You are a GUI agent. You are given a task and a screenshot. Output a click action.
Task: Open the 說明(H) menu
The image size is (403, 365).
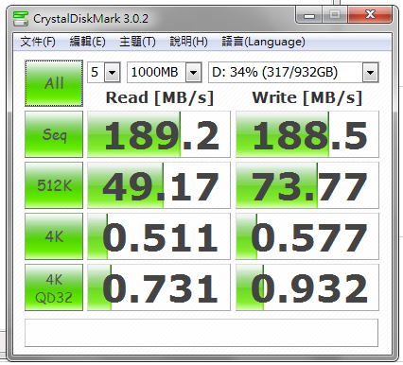188,42
